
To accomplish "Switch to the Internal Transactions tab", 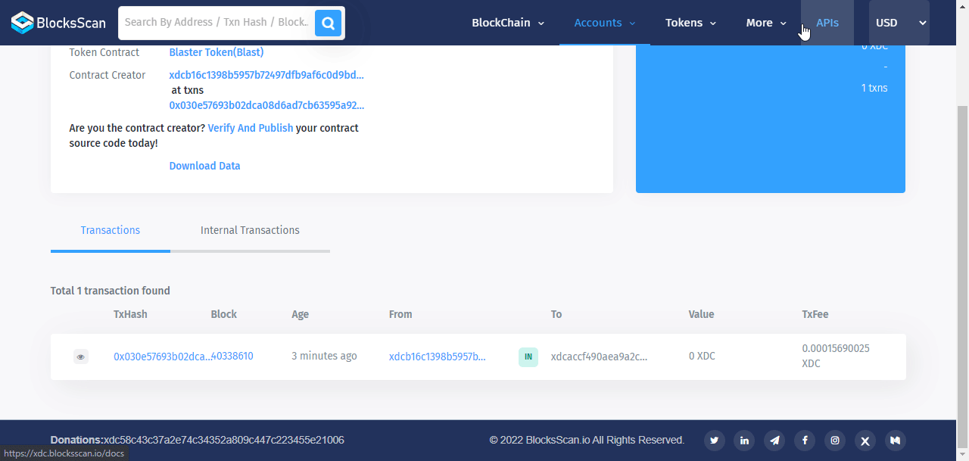I will click(250, 230).
